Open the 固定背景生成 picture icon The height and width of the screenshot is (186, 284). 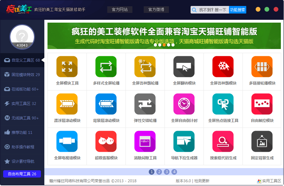(262, 141)
